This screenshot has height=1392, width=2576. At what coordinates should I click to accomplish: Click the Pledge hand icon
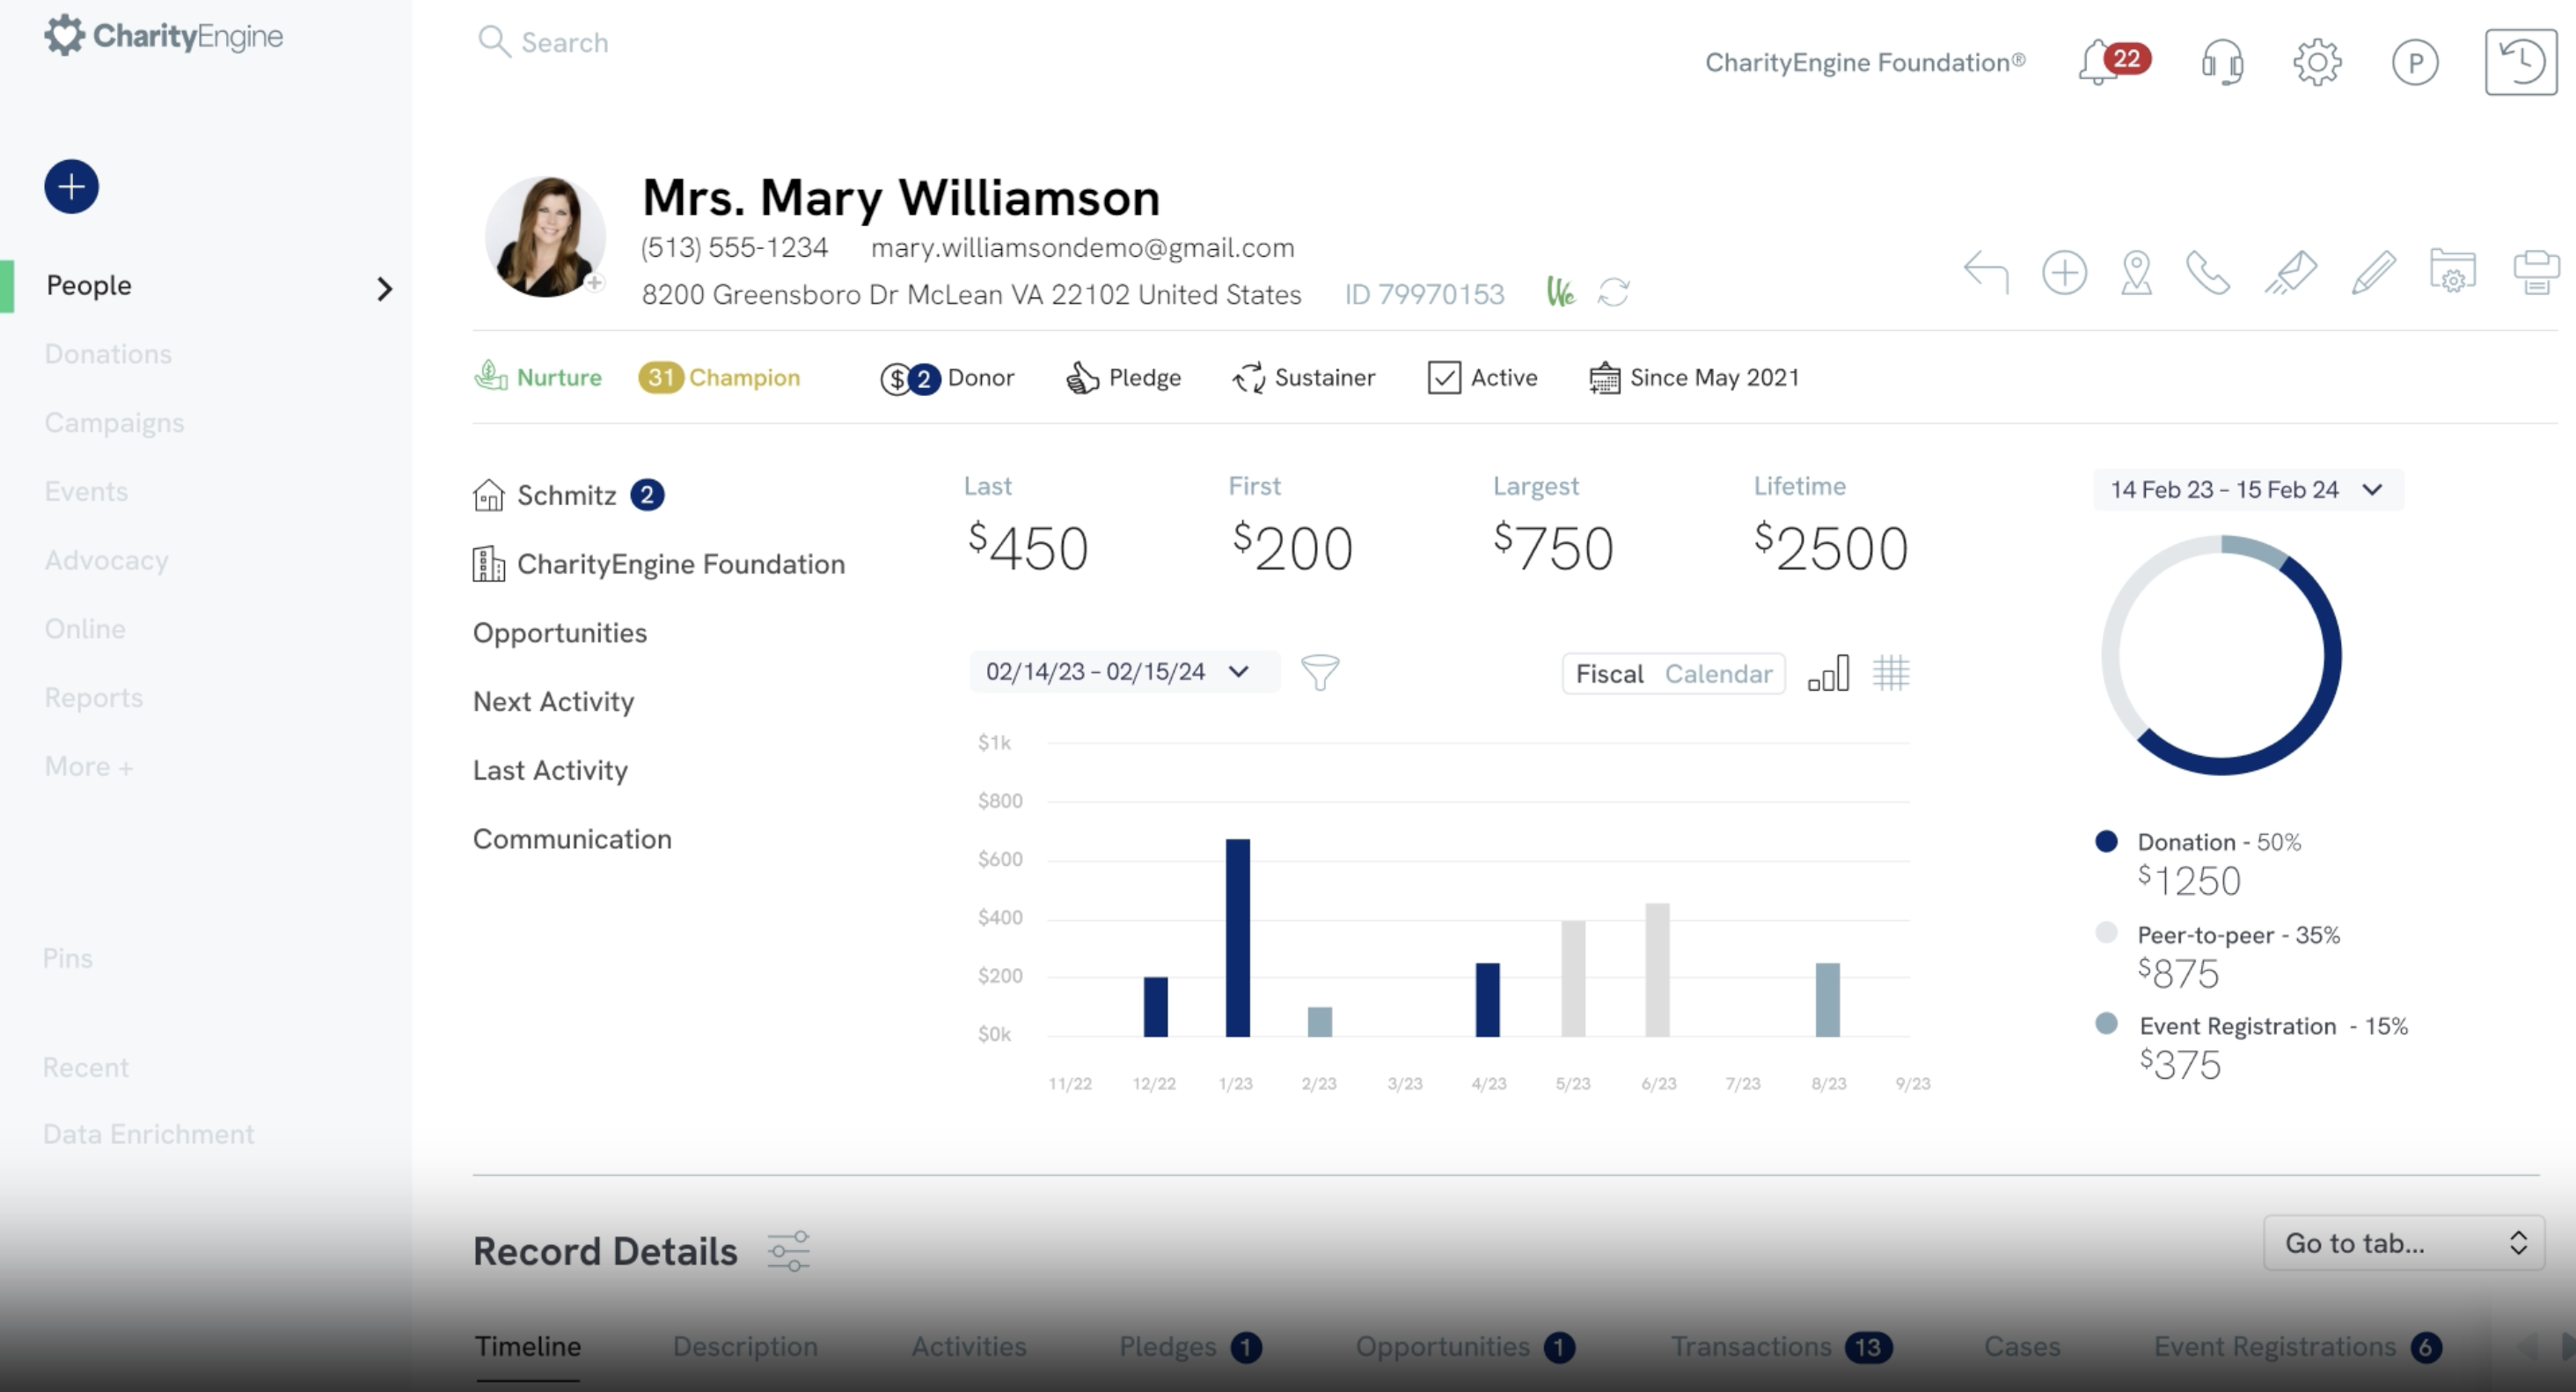(x=1082, y=378)
